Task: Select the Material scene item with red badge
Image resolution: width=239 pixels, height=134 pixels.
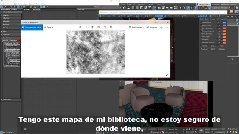Action: click(x=11, y=41)
